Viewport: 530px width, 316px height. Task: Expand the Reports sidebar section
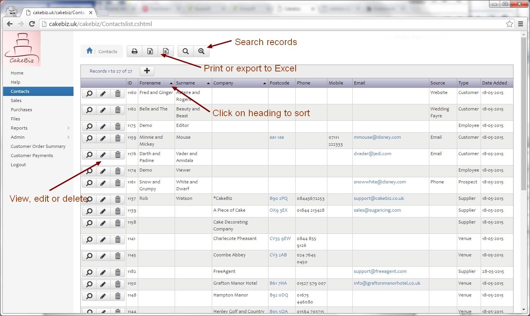point(20,128)
